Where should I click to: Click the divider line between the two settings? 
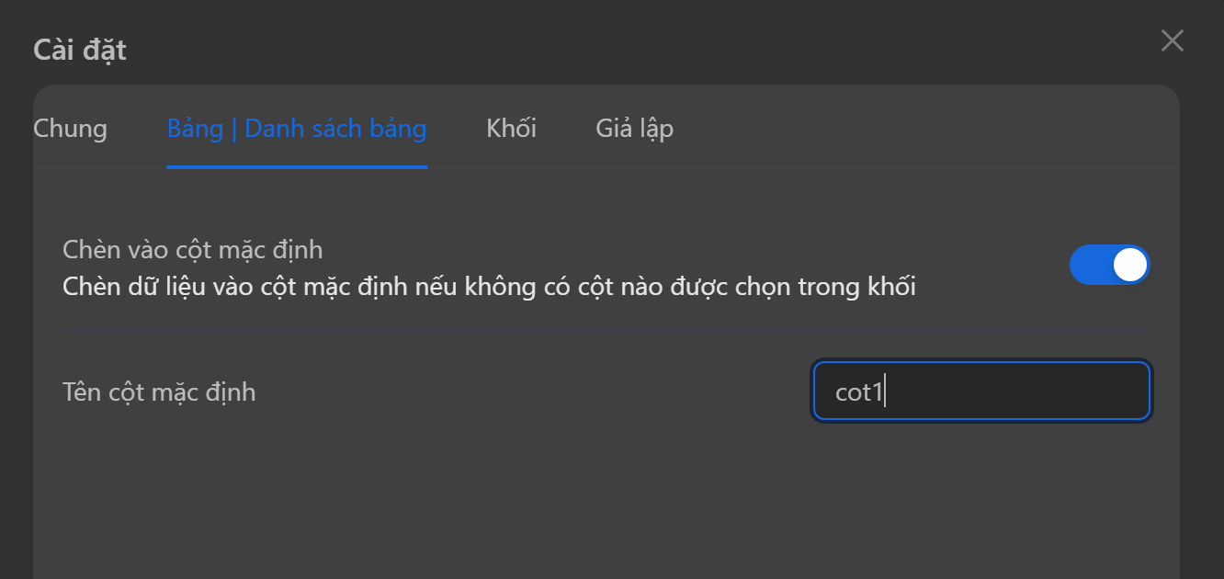[605, 329]
